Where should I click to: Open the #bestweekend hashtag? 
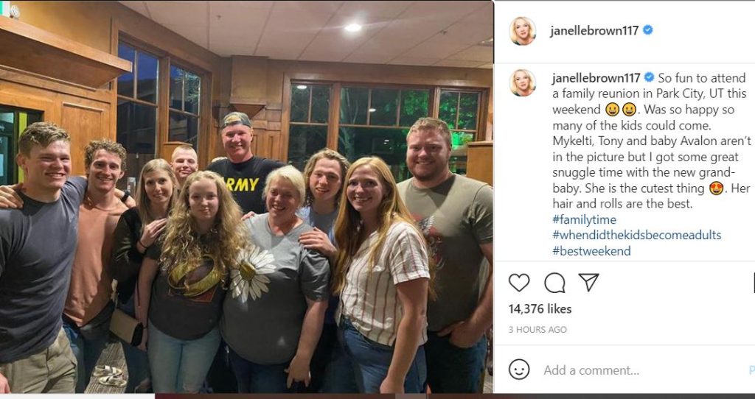tap(591, 251)
